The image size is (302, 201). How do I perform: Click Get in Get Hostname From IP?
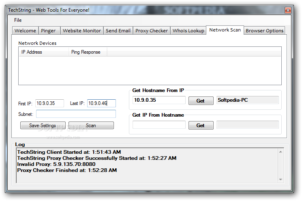pyautogui.click(x=201, y=100)
